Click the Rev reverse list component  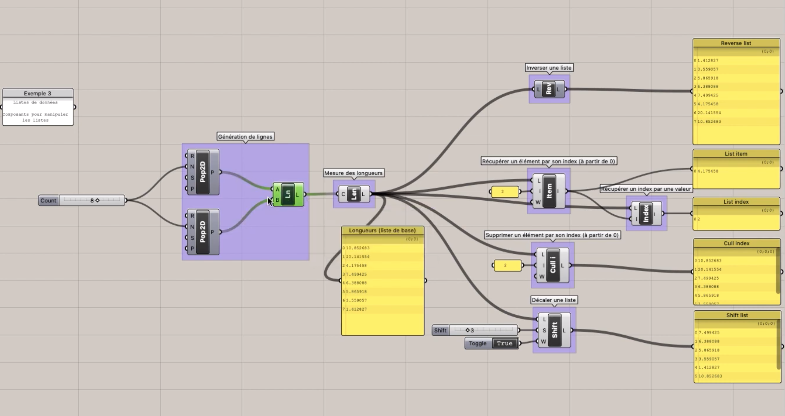coord(549,89)
